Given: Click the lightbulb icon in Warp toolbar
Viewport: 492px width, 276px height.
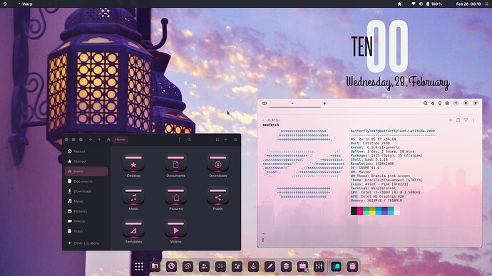Looking at the screenshot, I should [440, 103].
